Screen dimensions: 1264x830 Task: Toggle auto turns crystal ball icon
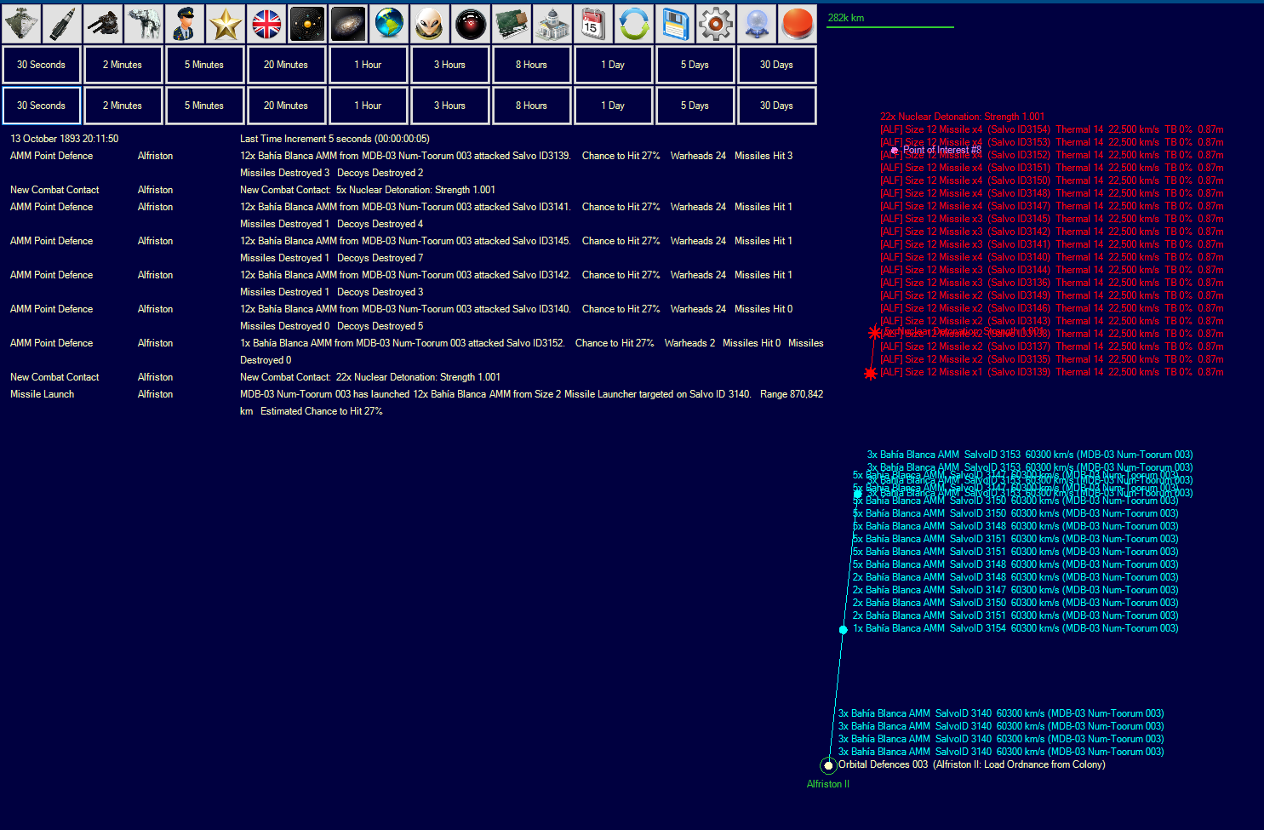tap(757, 24)
